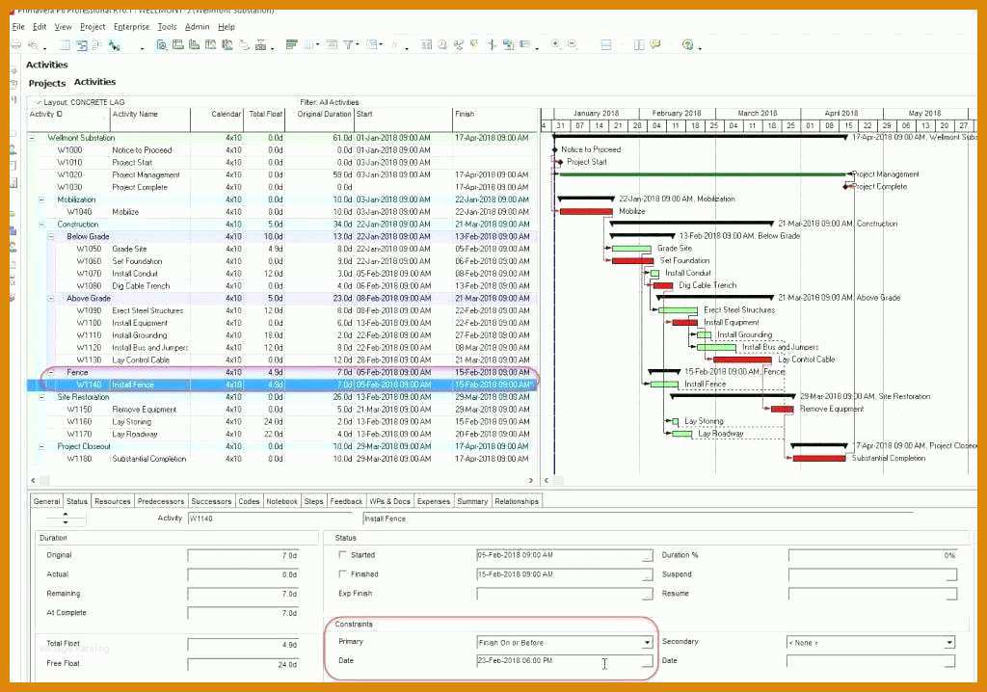The image size is (987, 692).
Task: Collapse the Above Grade group
Action: point(52,299)
